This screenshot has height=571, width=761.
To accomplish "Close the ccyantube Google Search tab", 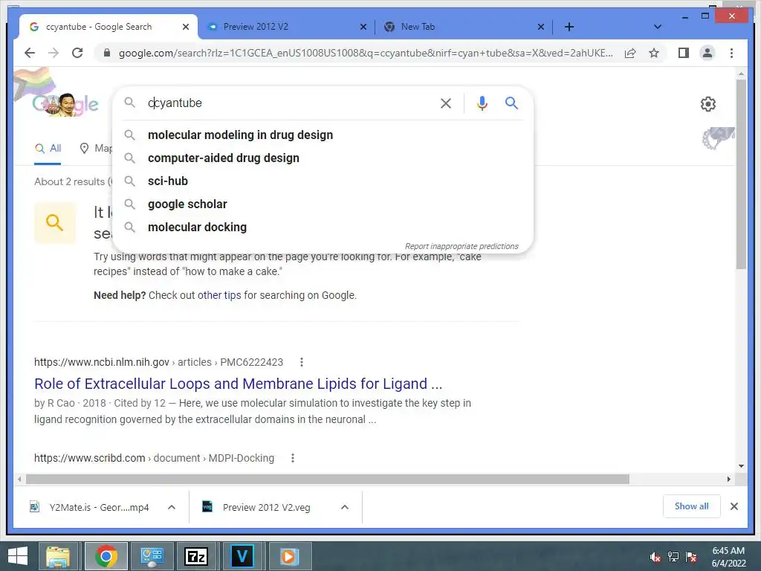I will pyautogui.click(x=185, y=27).
